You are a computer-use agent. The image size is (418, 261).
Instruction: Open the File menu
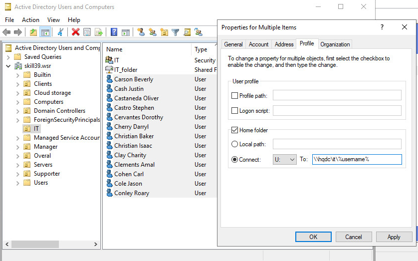point(9,20)
